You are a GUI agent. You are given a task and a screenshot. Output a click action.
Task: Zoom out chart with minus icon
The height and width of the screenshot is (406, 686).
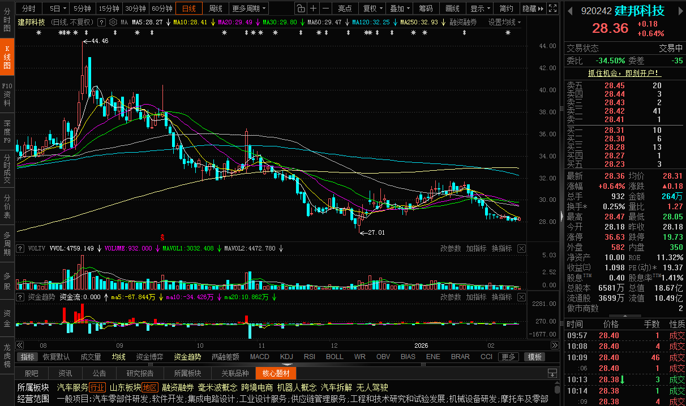click(x=326, y=8)
